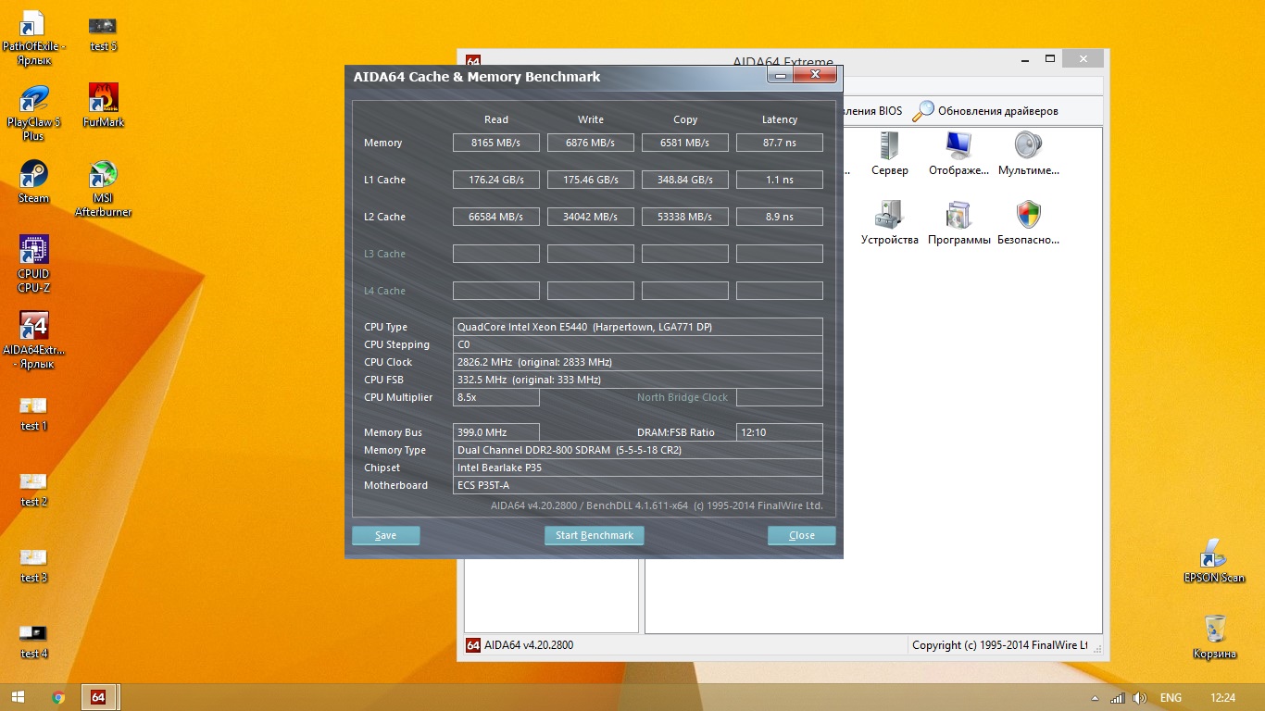
Task: Click the DRAM:FSB Ratio value 12:10
Action: coord(780,432)
